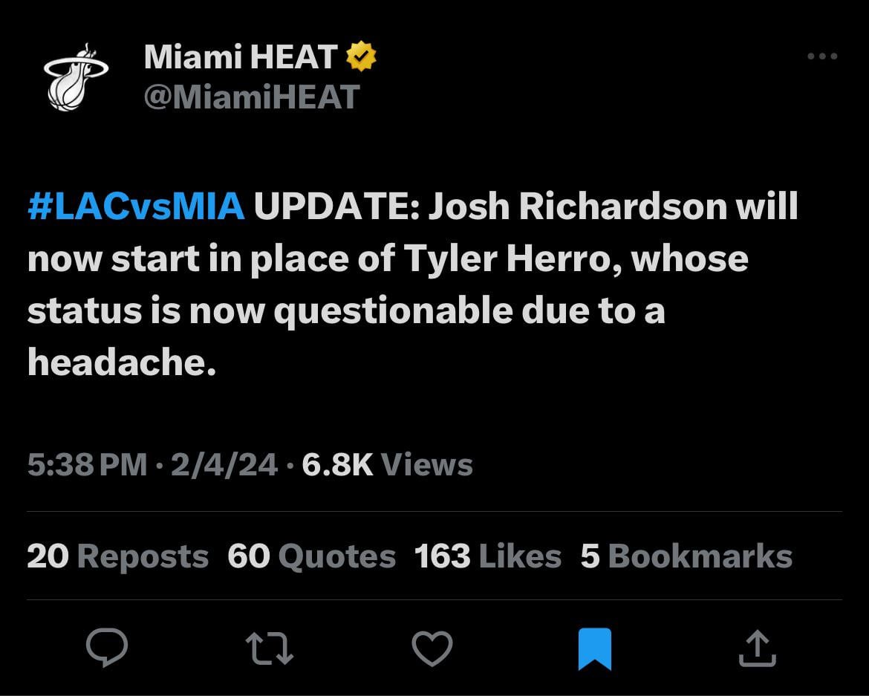Open the @MiamiHEAT handle profile
This screenshot has width=869, height=696.
click(x=252, y=97)
